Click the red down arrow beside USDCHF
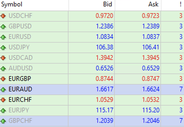This screenshot has height=127, width=184. click(x=3, y=16)
